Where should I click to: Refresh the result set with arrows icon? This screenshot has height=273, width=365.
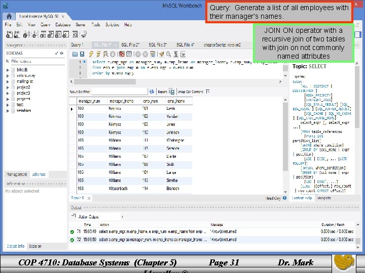[152, 92]
